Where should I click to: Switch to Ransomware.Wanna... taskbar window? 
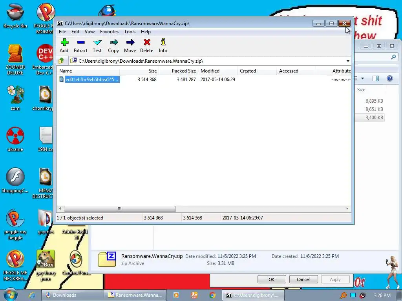pyautogui.click(x=135, y=295)
